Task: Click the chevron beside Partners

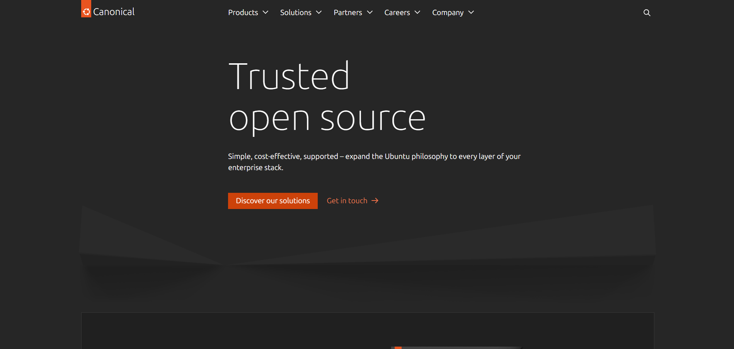Action: [x=370, y=12]
